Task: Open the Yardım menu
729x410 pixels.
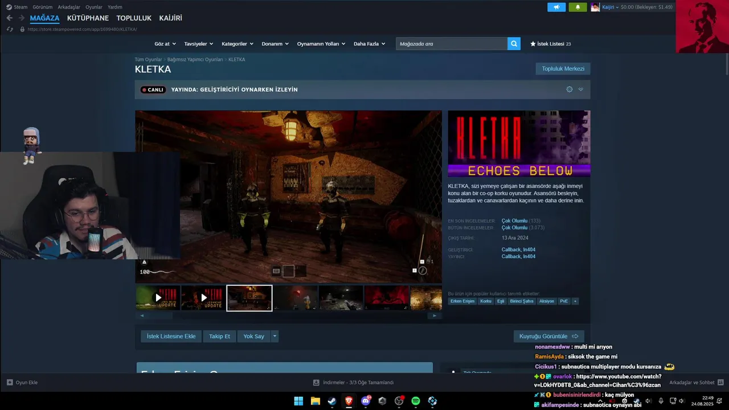Action: click(115, 7)
